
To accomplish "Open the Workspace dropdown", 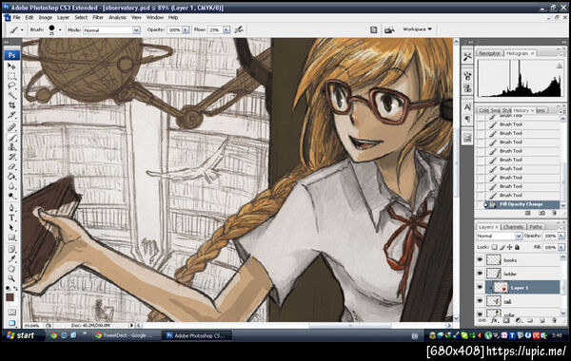I will pos(417,29).
